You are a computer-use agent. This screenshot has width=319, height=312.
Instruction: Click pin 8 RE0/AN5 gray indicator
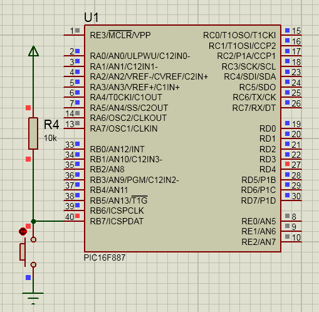click(287, 216)
